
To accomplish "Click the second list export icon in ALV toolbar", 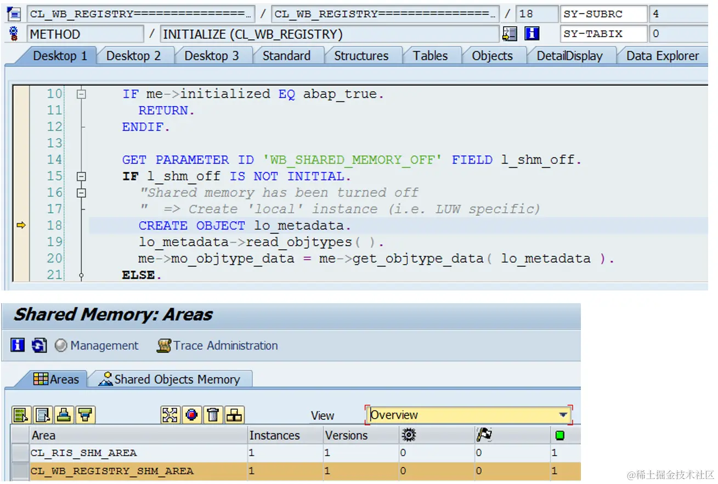I will [43, 415].
